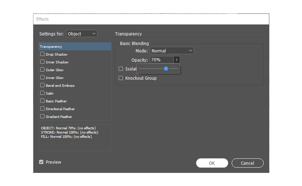Dismiss the dialog with Cancel
The width and height of the screenshot is (302, 186).
[248, 163]
